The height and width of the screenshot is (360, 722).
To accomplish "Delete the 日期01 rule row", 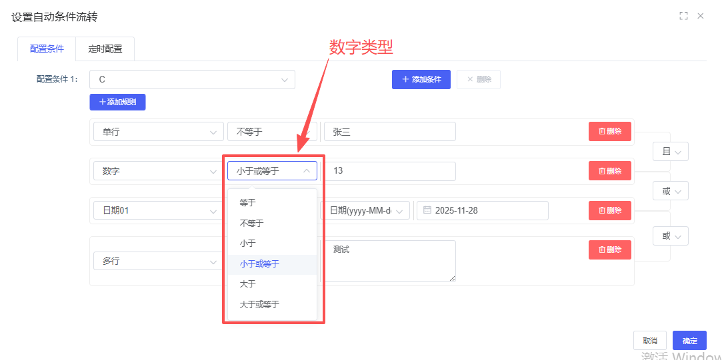I will coord(609,210).
